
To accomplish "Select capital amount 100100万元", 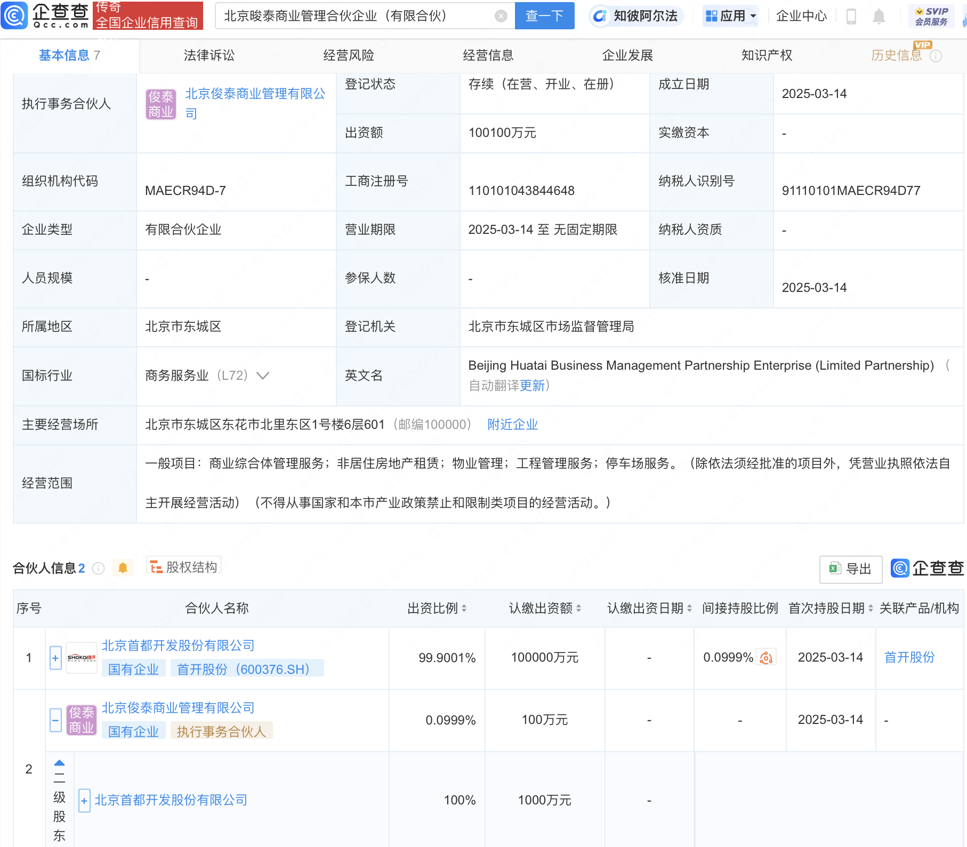I will point(502,133).
